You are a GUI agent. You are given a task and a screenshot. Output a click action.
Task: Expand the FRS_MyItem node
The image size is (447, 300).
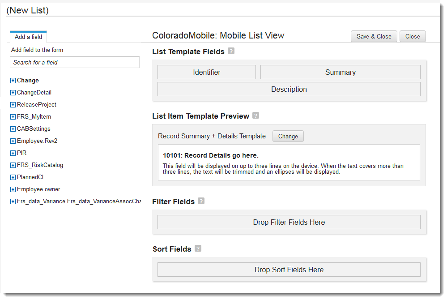[13, 117]
